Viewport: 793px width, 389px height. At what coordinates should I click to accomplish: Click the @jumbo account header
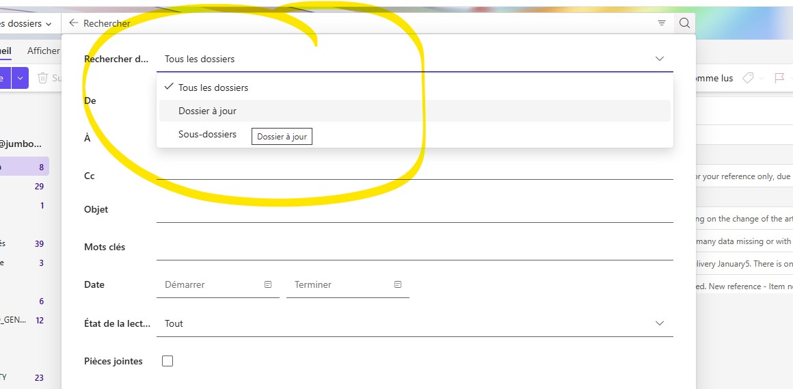pos(21,144)
